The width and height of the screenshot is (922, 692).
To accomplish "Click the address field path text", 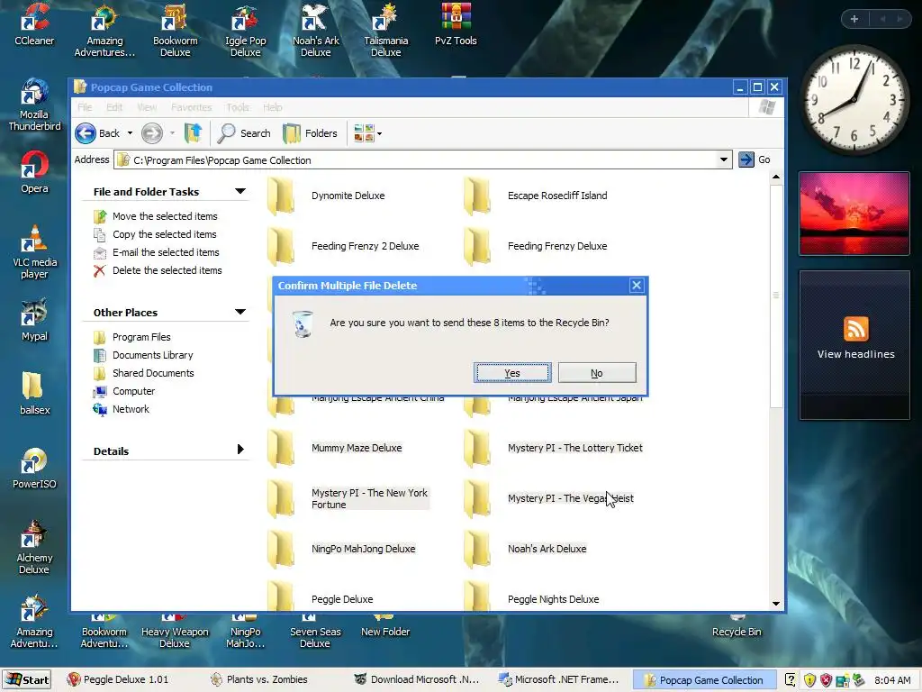I will pos(222,160).
